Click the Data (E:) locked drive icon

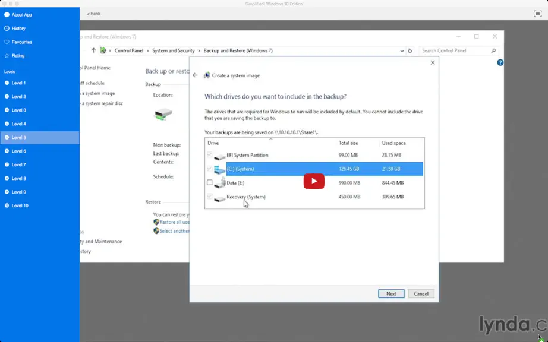click(219, 183)
